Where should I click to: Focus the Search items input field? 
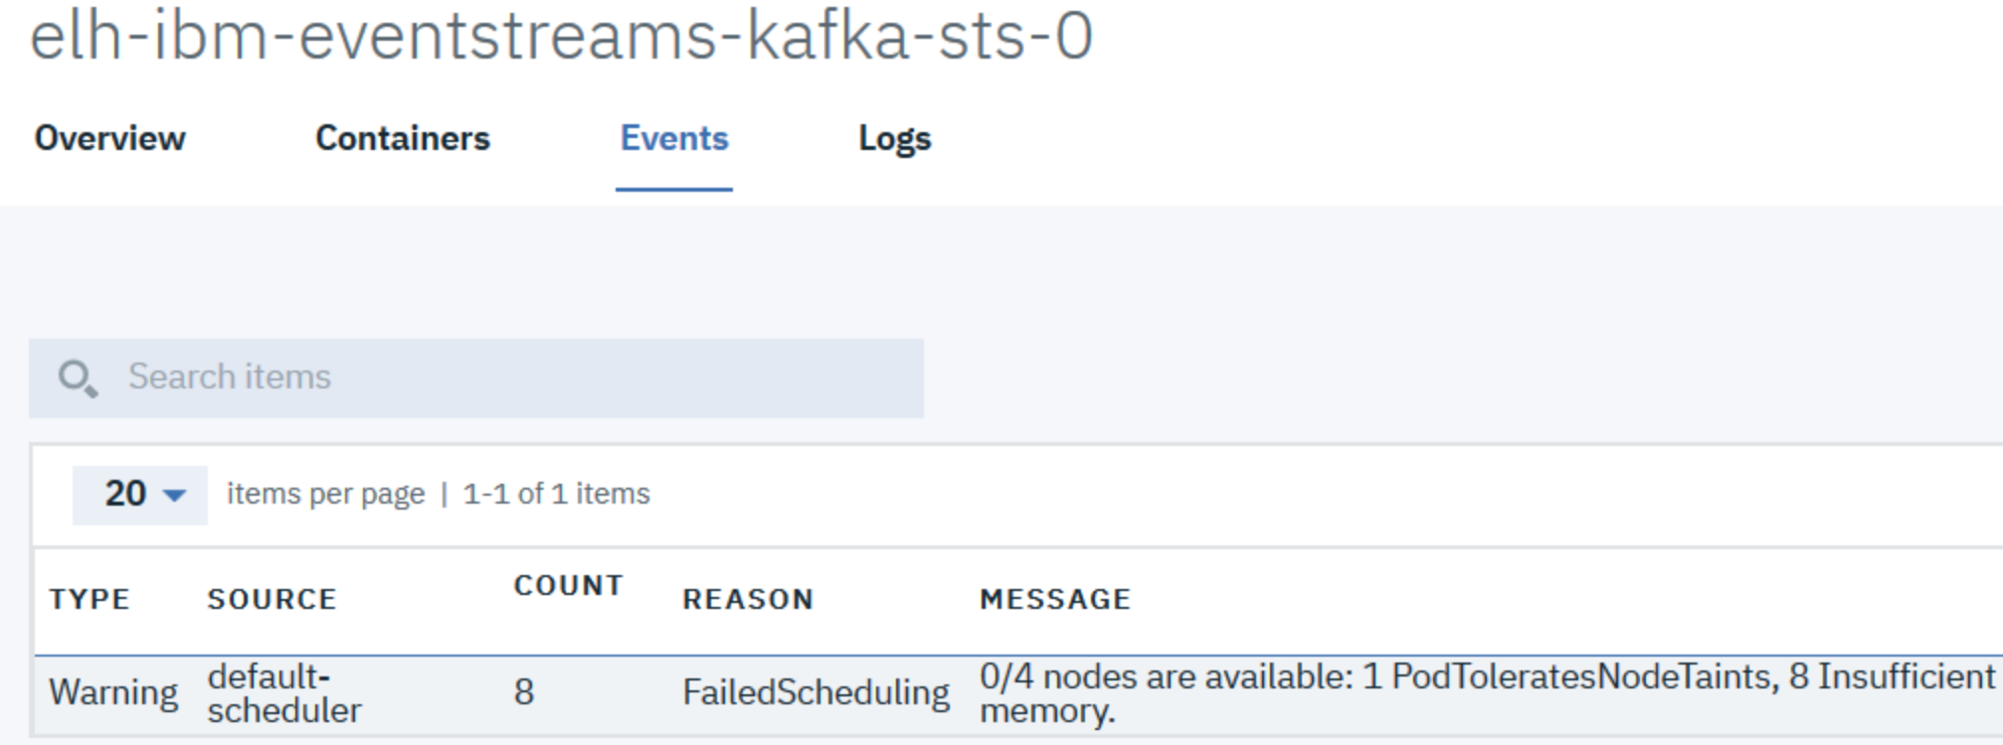[x=517, y=378]
